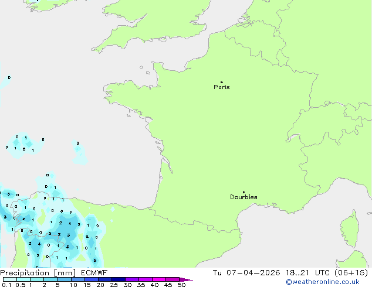Pick the 25–30 mm dark blue swatch

(x=119, y=279)
